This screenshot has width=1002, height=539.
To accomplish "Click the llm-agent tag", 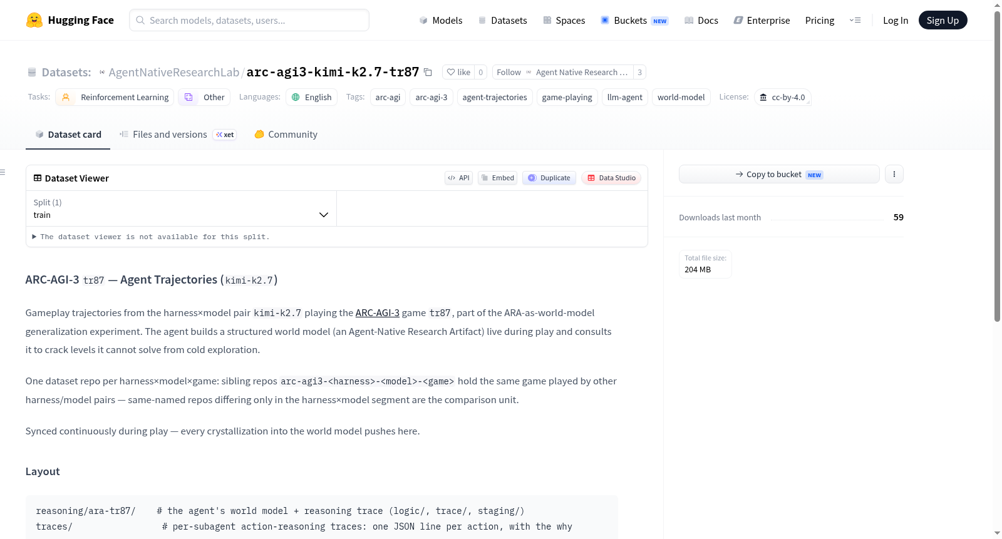I will [624, 97].
